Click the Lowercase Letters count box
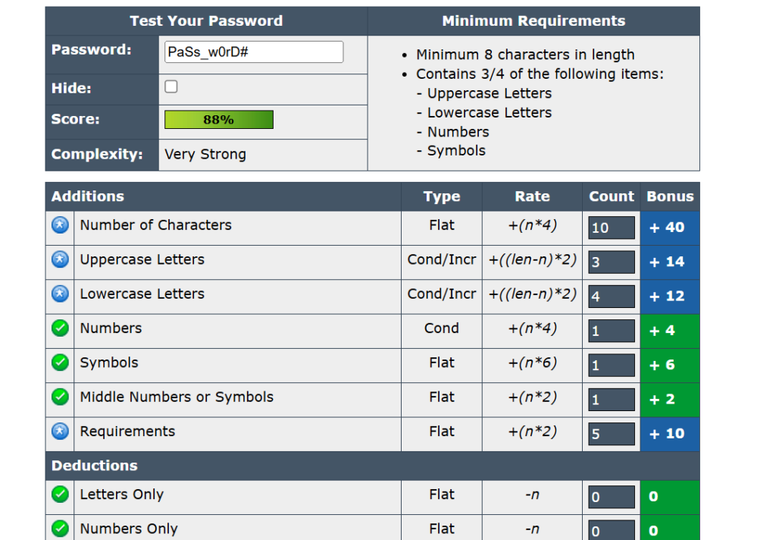The image size is (776, 540). point(612,297)
